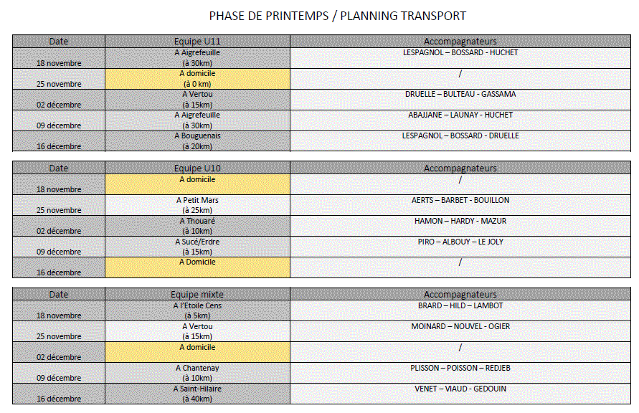
Task: Select the "Equipe U11" header cell
Action: [197, 42]
